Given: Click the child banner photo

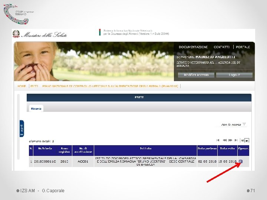Looking at the screenshot, I should (x=94, y=61).
